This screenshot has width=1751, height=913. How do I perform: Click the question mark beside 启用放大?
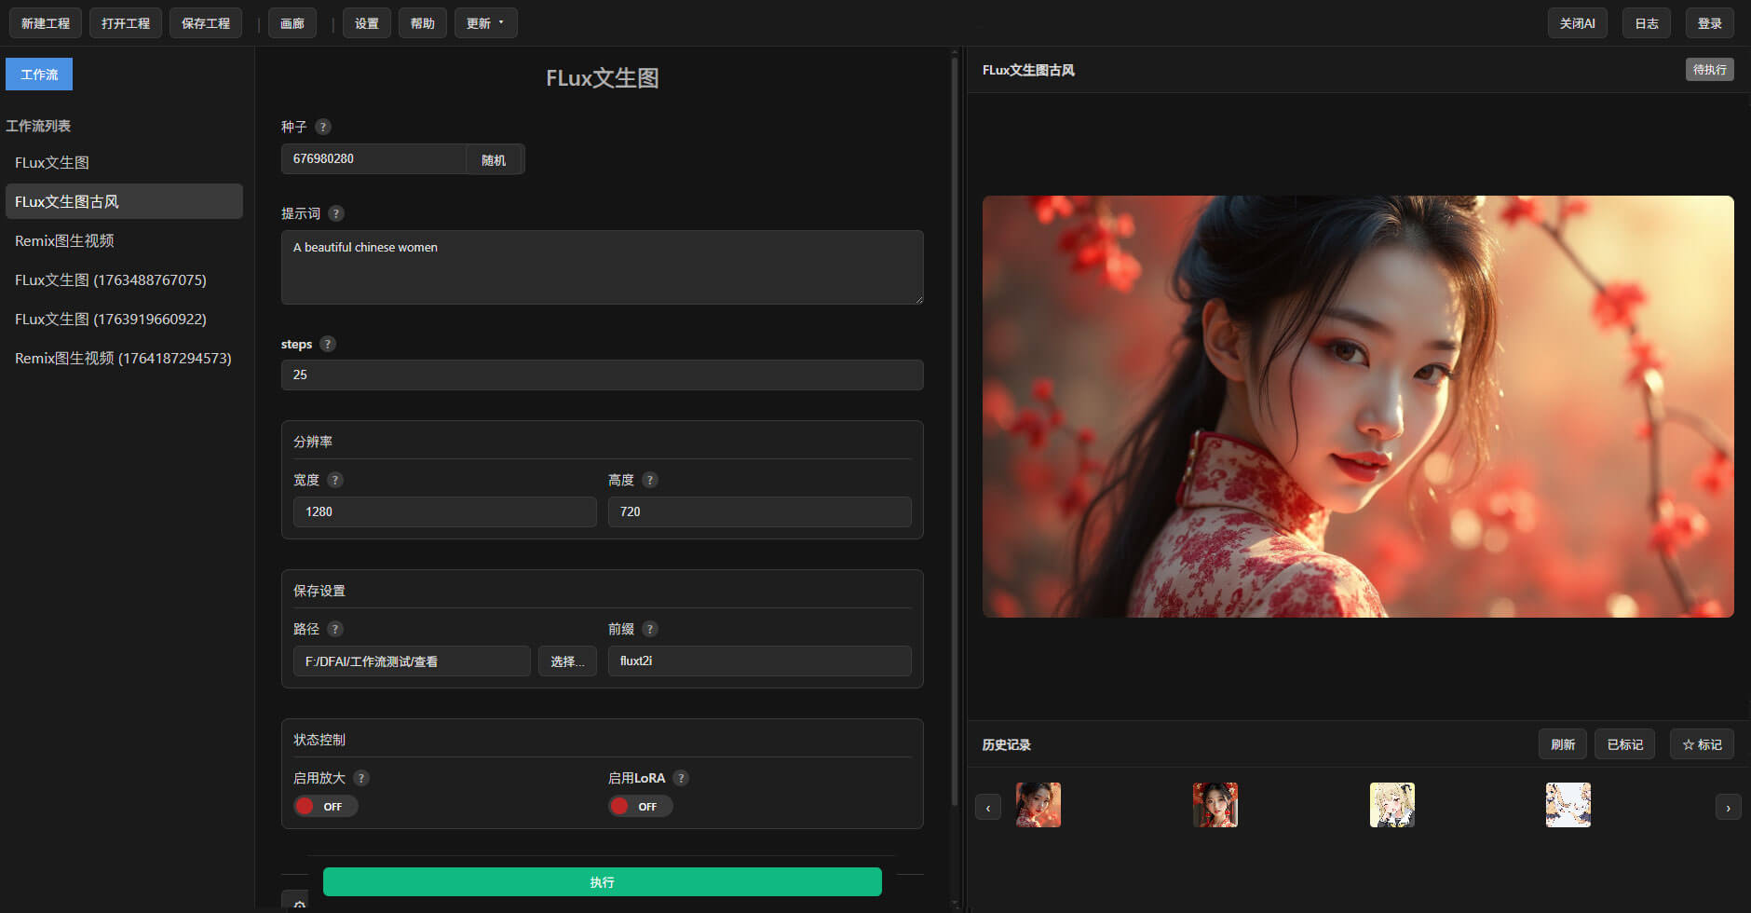(x=360, y=778)
